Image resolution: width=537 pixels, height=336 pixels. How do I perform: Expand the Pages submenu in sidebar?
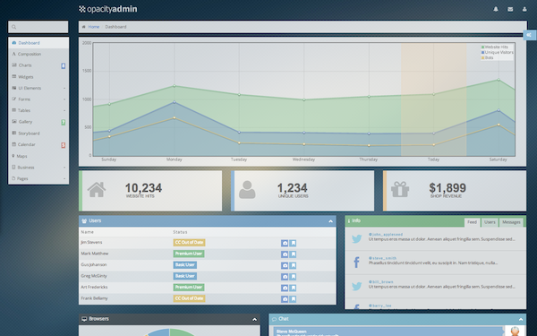38,178
